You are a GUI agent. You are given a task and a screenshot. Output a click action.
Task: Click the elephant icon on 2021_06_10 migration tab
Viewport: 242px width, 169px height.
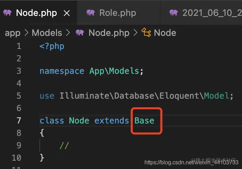coord(174,13)
